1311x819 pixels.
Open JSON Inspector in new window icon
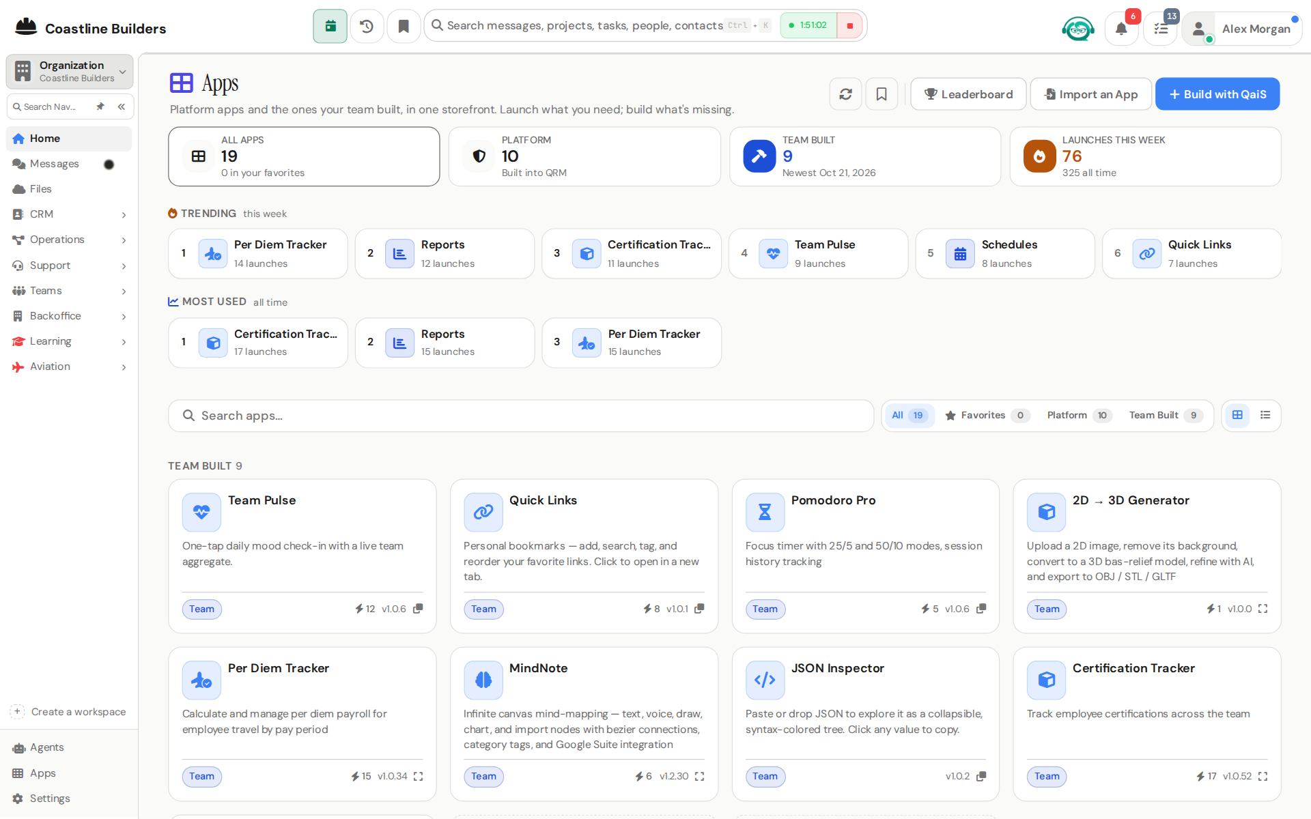[x=981, y=776]
